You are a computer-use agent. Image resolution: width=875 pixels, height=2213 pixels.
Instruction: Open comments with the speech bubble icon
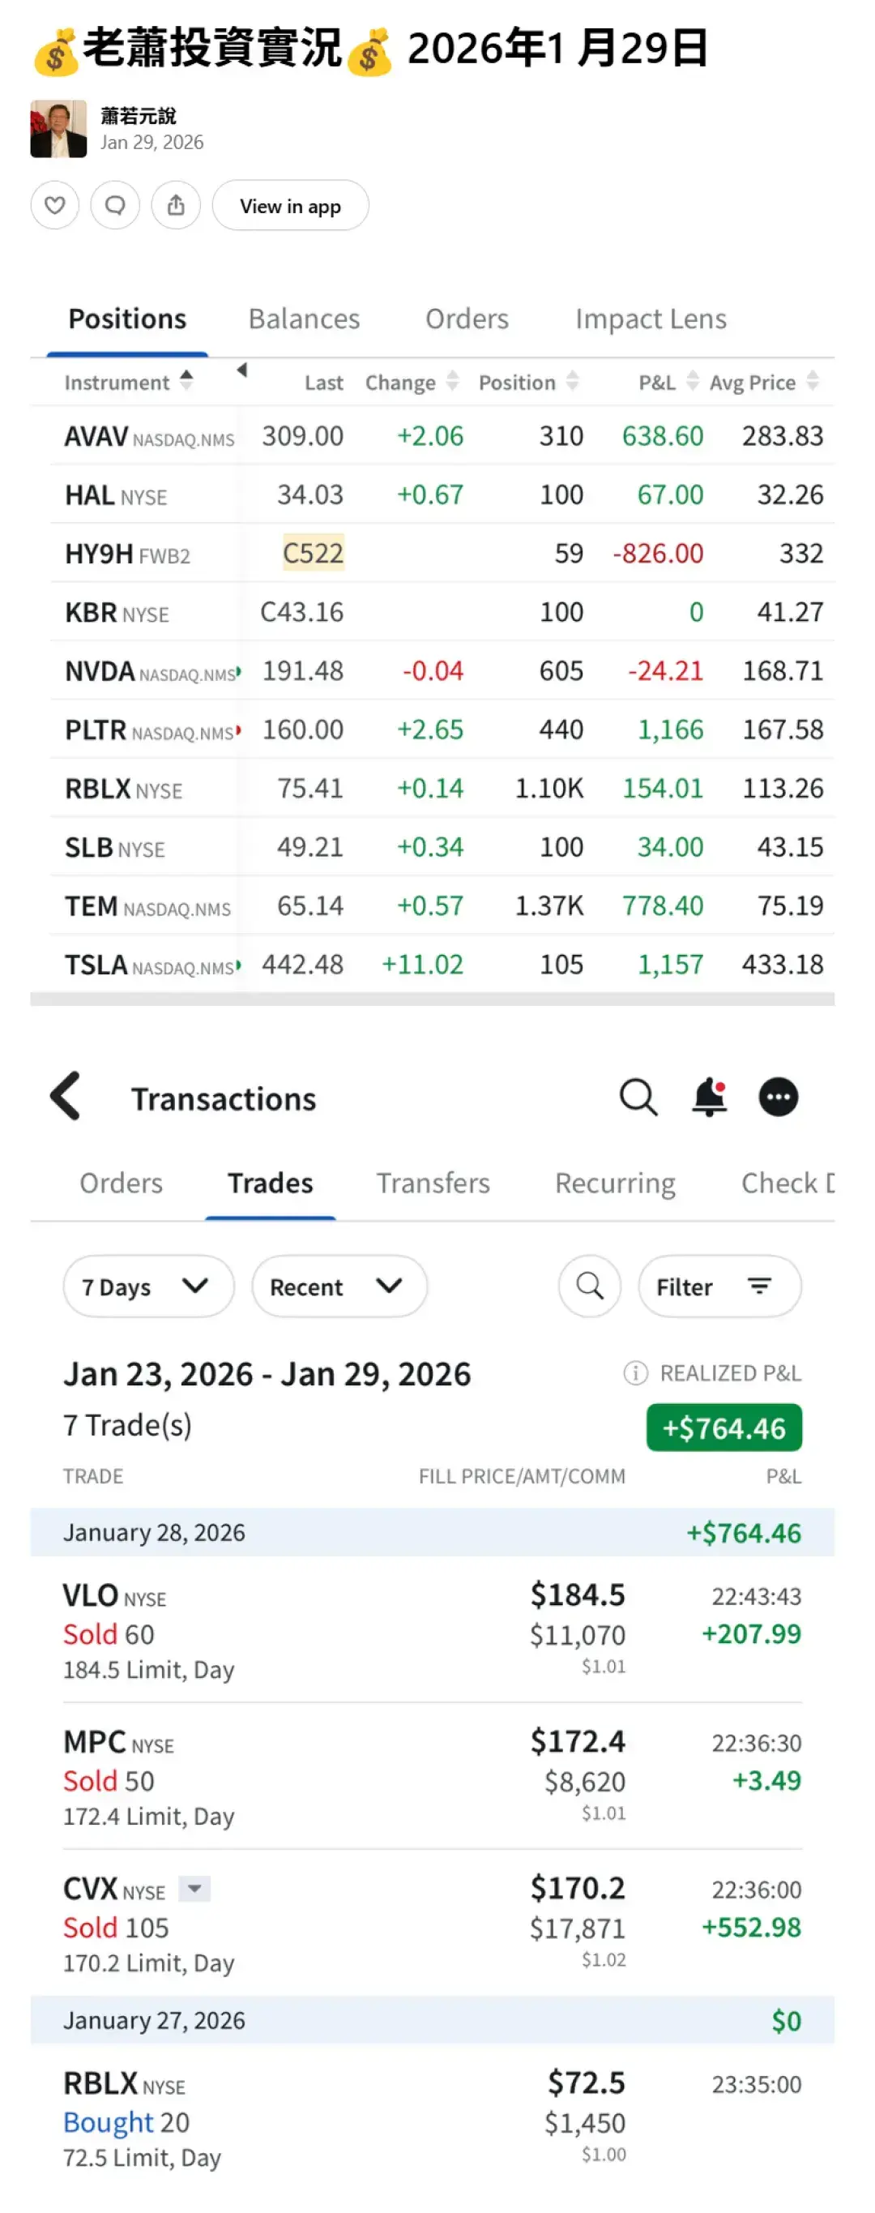(x=115, y=206)
